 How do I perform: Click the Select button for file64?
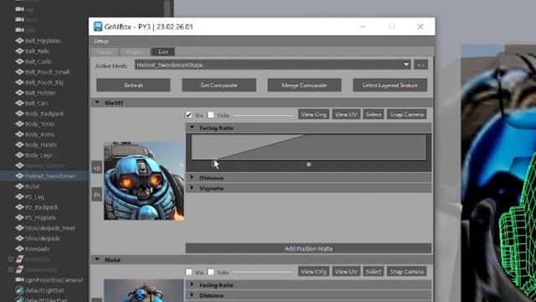point(374,272)
